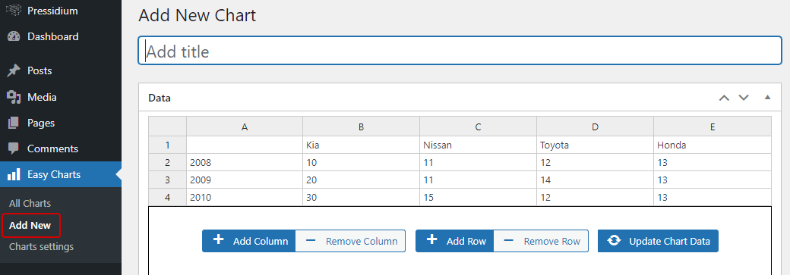Collapse the Data panel with triangle toggle
This screenshot has height=275, width=790.
point(767,98)
